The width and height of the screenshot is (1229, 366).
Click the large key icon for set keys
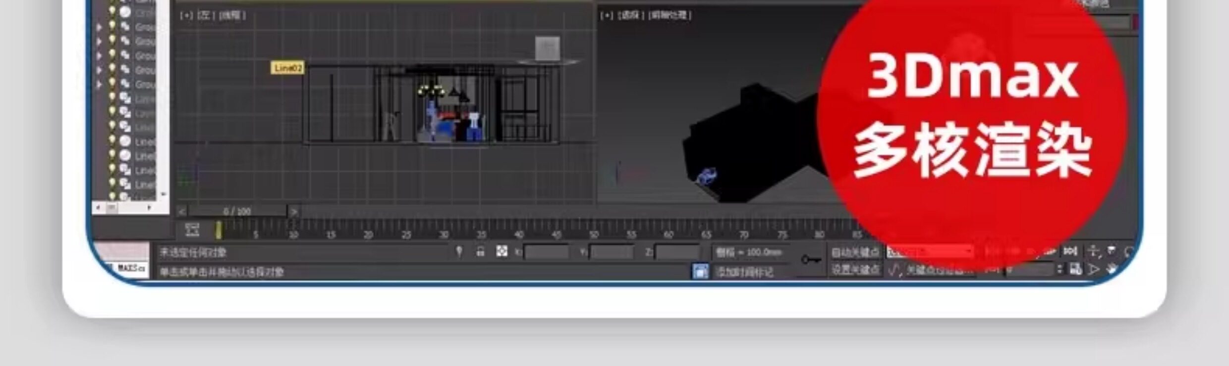point(811,260)
